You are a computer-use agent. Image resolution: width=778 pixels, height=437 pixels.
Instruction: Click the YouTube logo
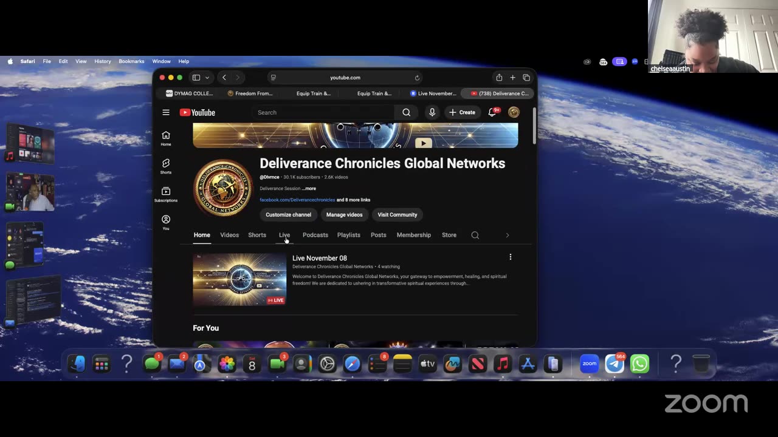coord(198,112)
